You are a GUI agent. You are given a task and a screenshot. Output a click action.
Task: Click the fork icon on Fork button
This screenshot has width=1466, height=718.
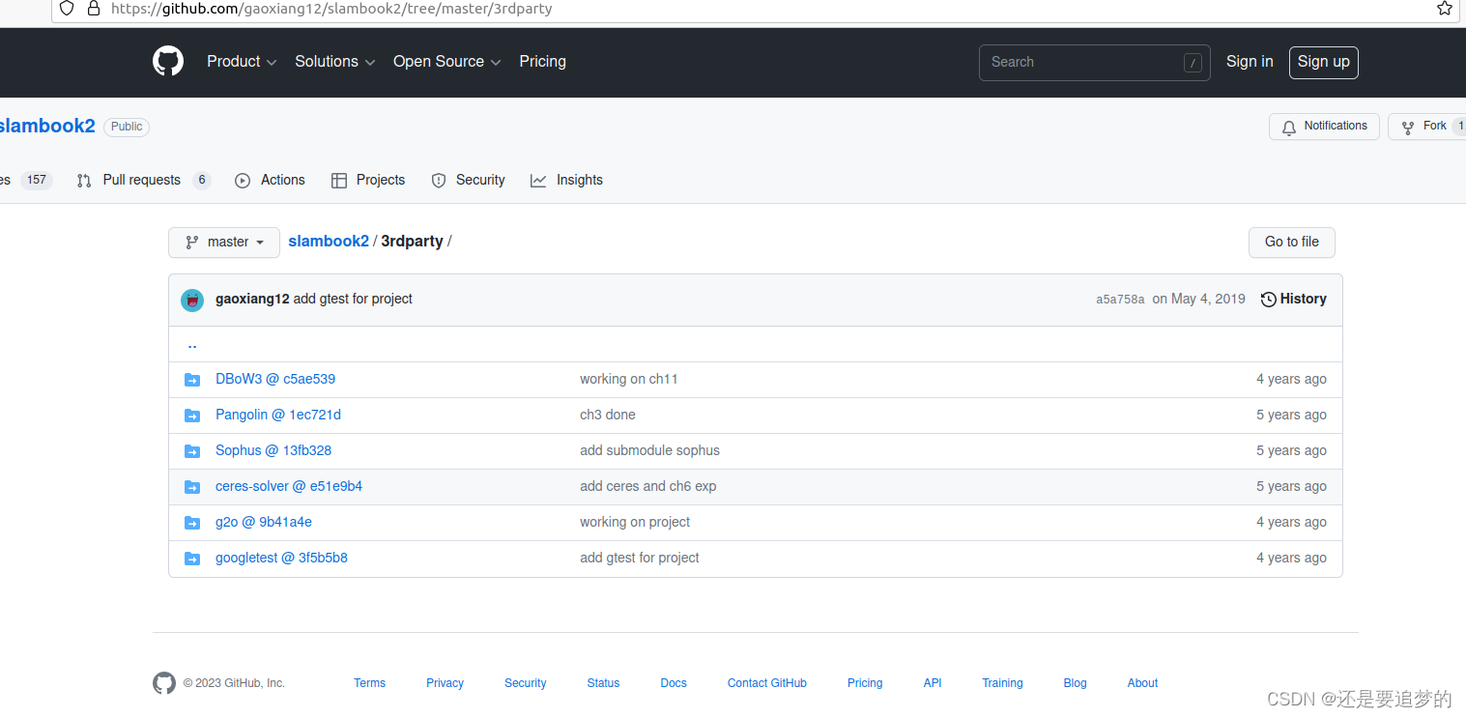click(x=1408, y=127)
